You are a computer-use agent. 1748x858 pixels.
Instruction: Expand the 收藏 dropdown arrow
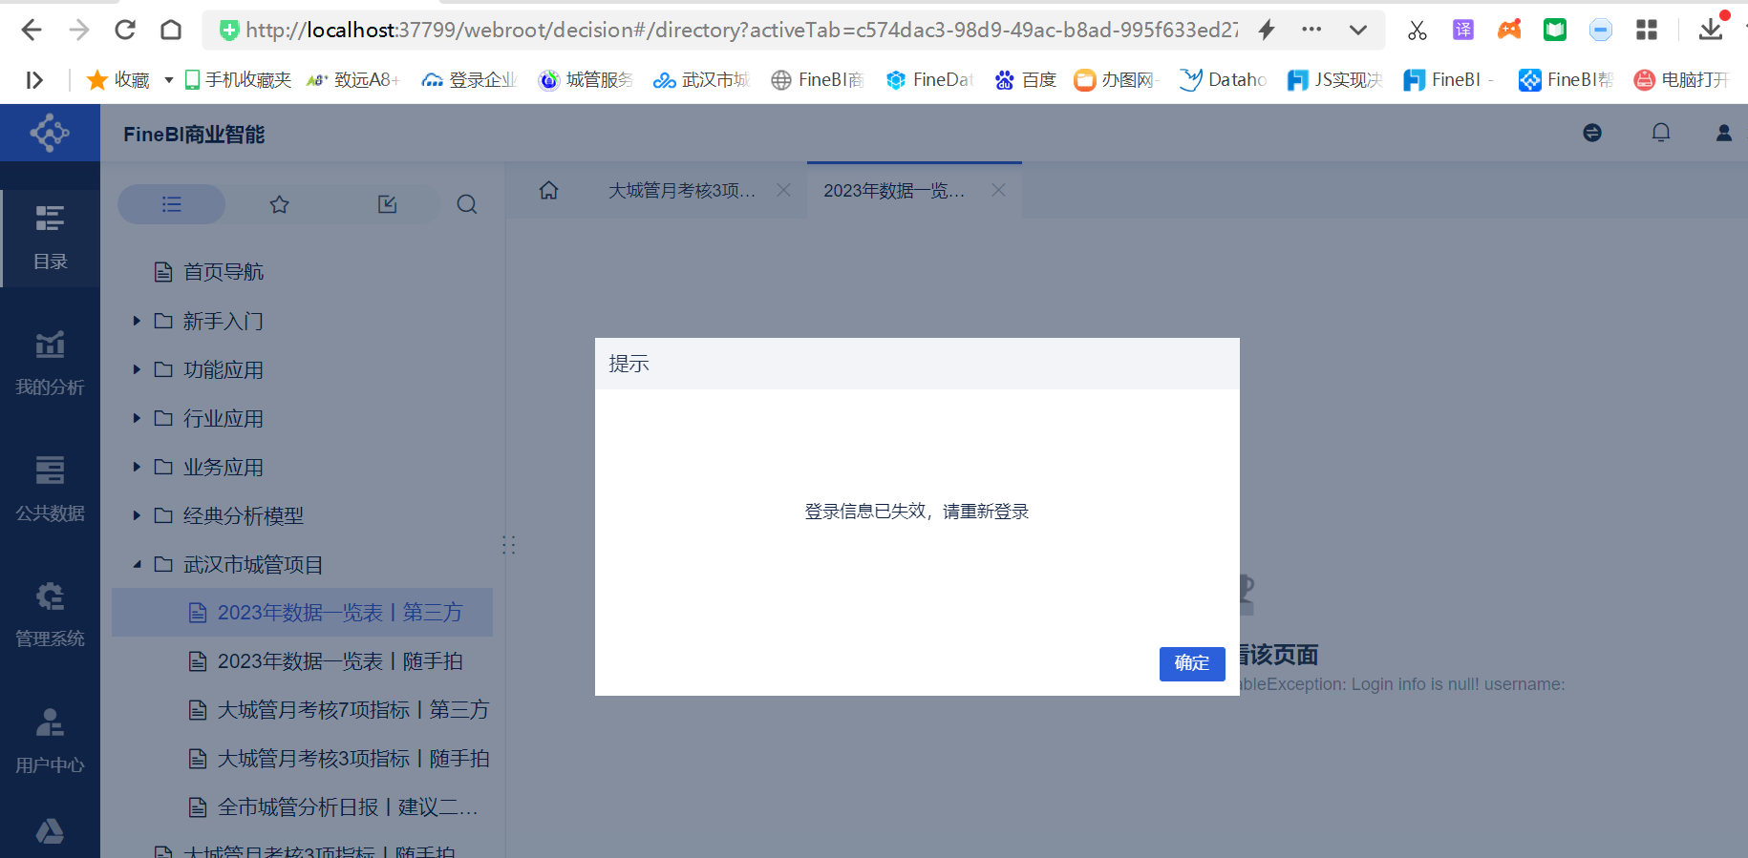169,80
